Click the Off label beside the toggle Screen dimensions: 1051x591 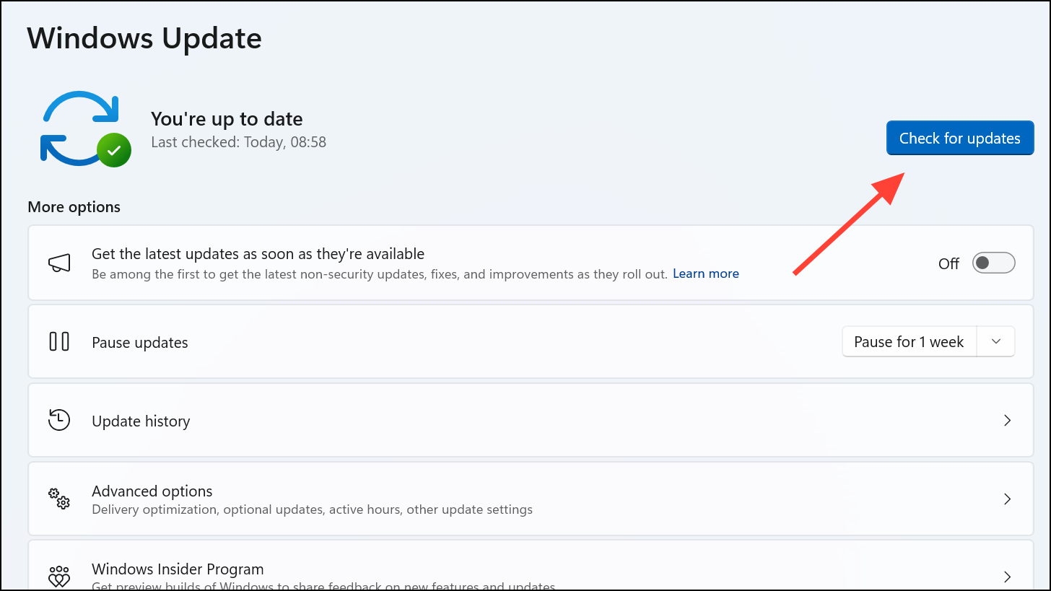coord(948,264)
